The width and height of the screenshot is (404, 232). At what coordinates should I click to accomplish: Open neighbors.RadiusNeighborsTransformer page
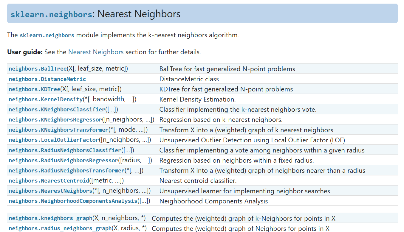tap(66, 170)
